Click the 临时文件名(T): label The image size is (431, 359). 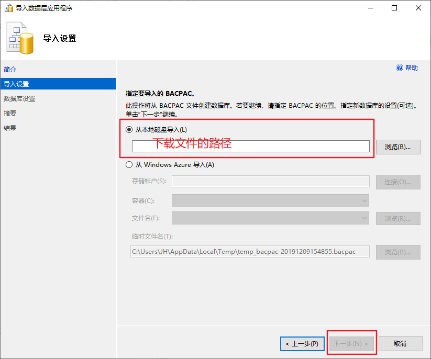click(x=152, y=237)
